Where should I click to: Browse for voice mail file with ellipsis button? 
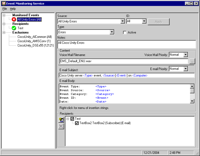click(192, 61)
